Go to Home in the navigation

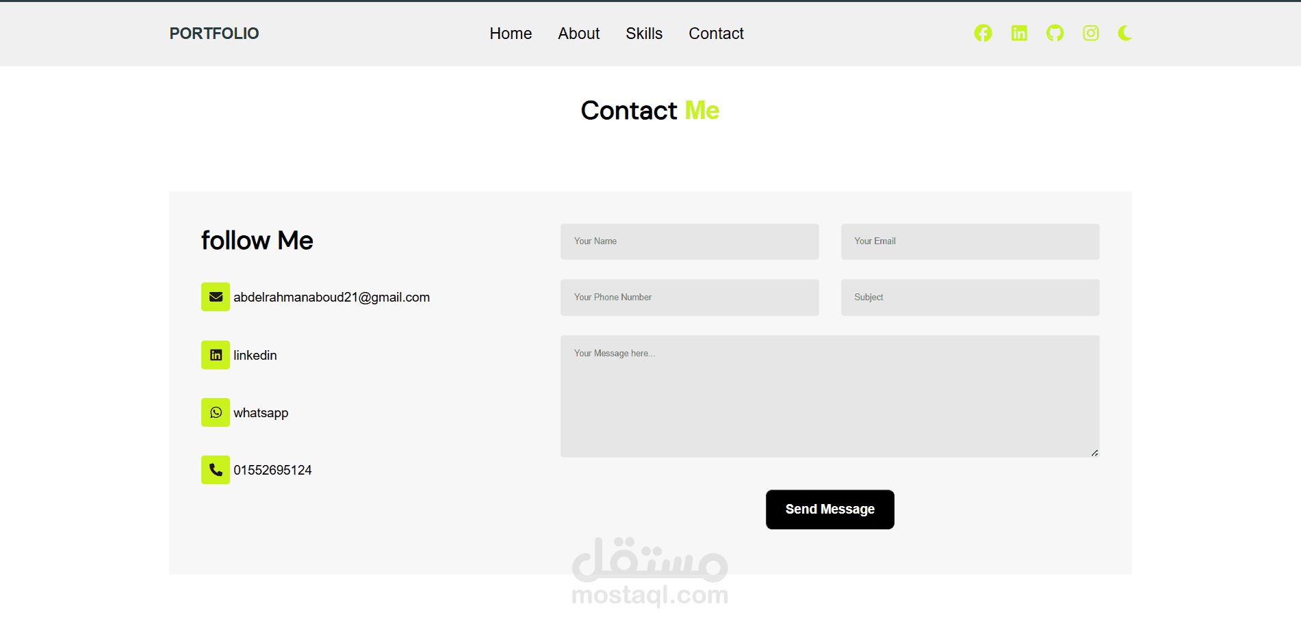tap(511, 34)
